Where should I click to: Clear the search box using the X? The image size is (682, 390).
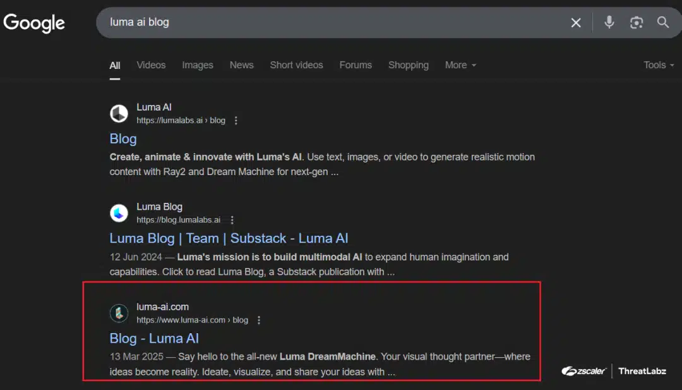coord(575,22)
